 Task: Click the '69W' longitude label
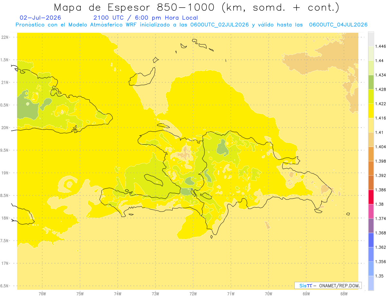click(x=306, y=294)
